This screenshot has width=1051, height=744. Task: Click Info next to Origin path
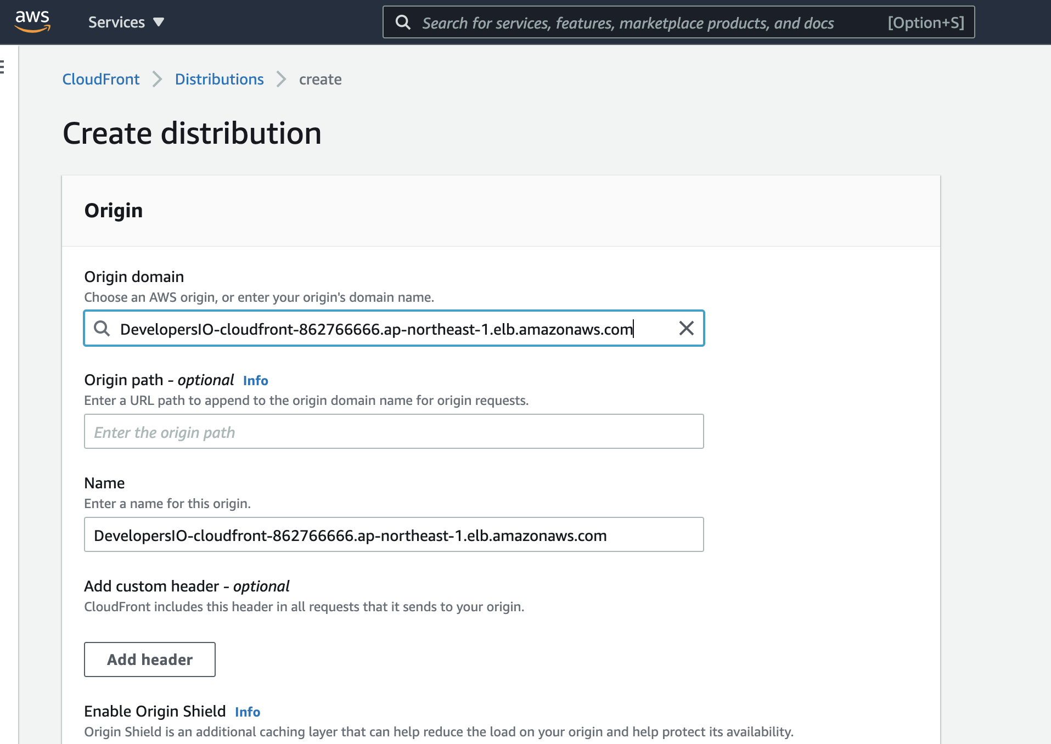pos(255,380)
